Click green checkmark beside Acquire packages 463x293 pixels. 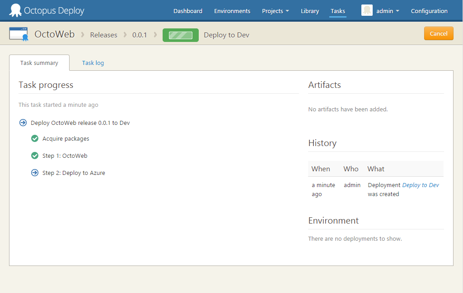[35, 139]
